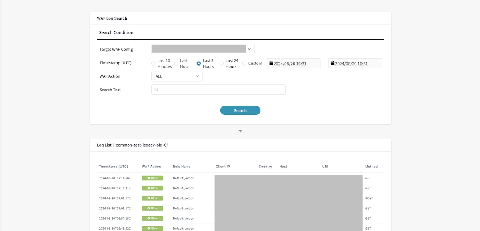
Task: Click magnifier icon in Search Text field
Action: click(156, 90)
